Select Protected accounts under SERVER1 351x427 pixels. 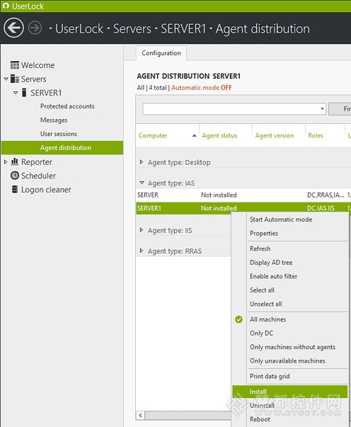point(67,106)
